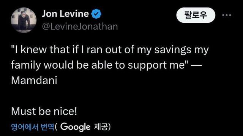Click the word savings in the tweet
Image resolution: width=243 pixels, height=136 pixels.
click(173, 50)
